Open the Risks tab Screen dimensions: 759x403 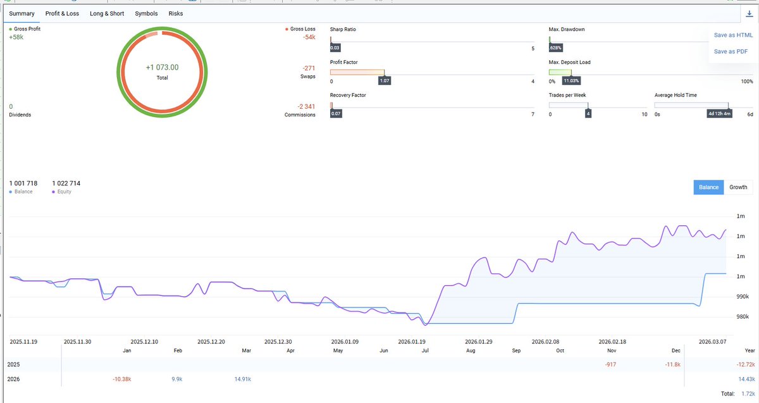coord(176,13)
